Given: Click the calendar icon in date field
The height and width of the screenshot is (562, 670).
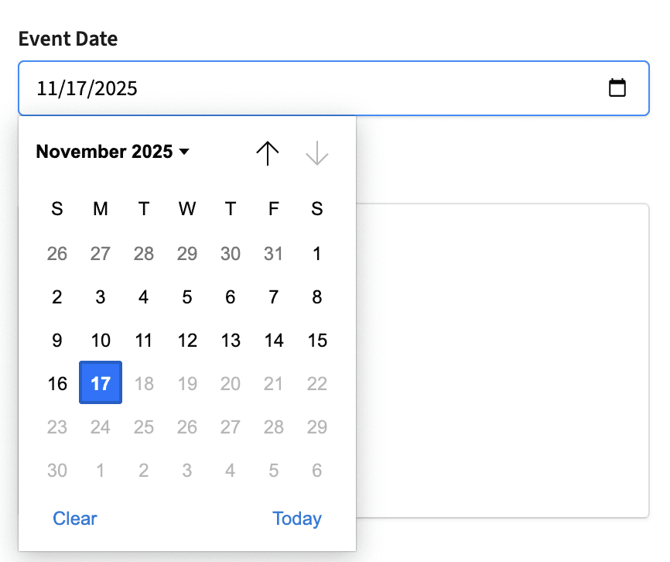Looking at the screenshot, I should click(617, 88).
